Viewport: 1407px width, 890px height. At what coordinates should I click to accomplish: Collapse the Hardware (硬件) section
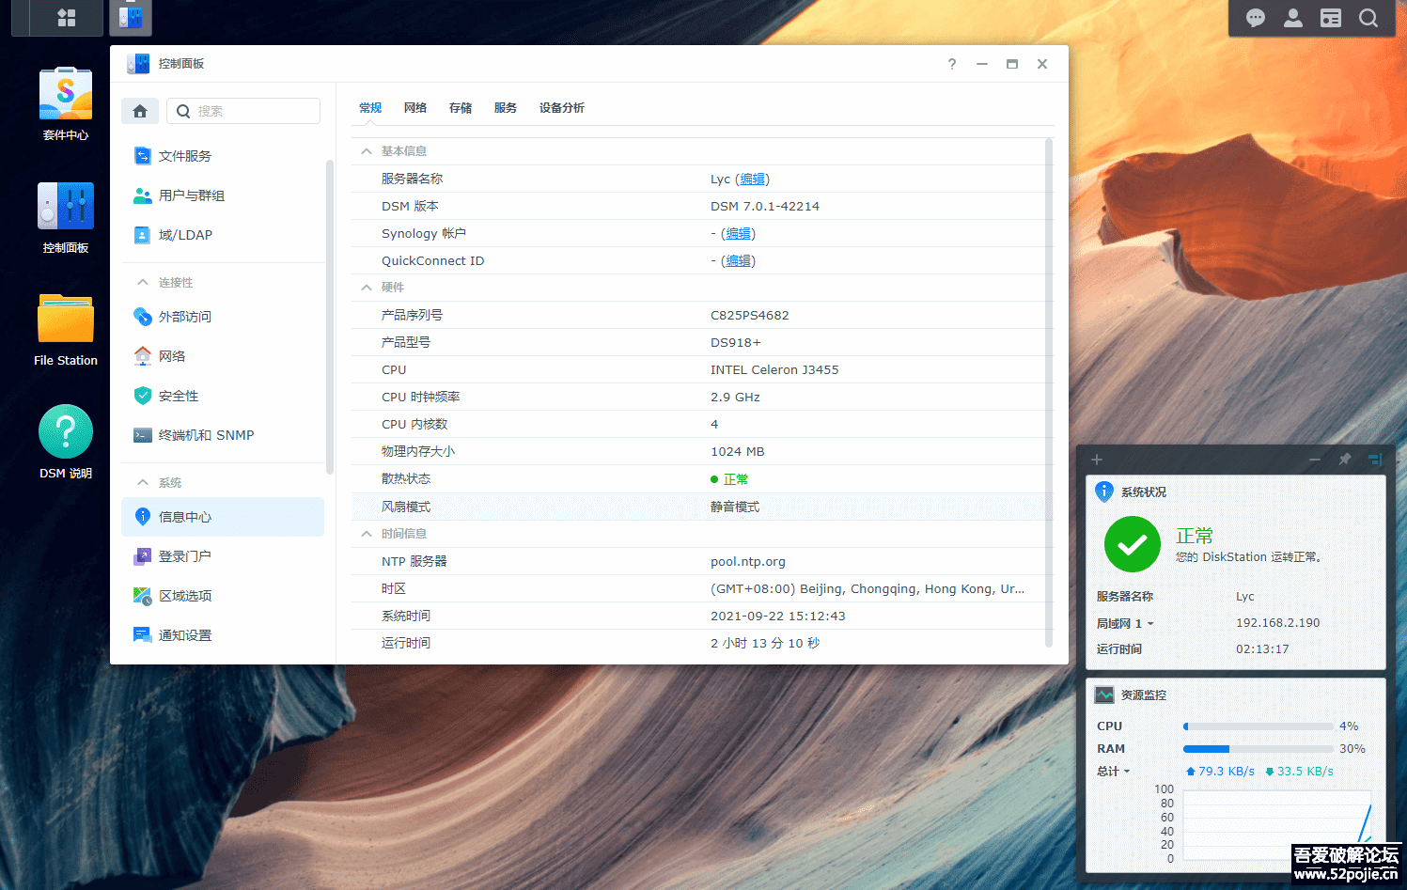pos(367,288)
